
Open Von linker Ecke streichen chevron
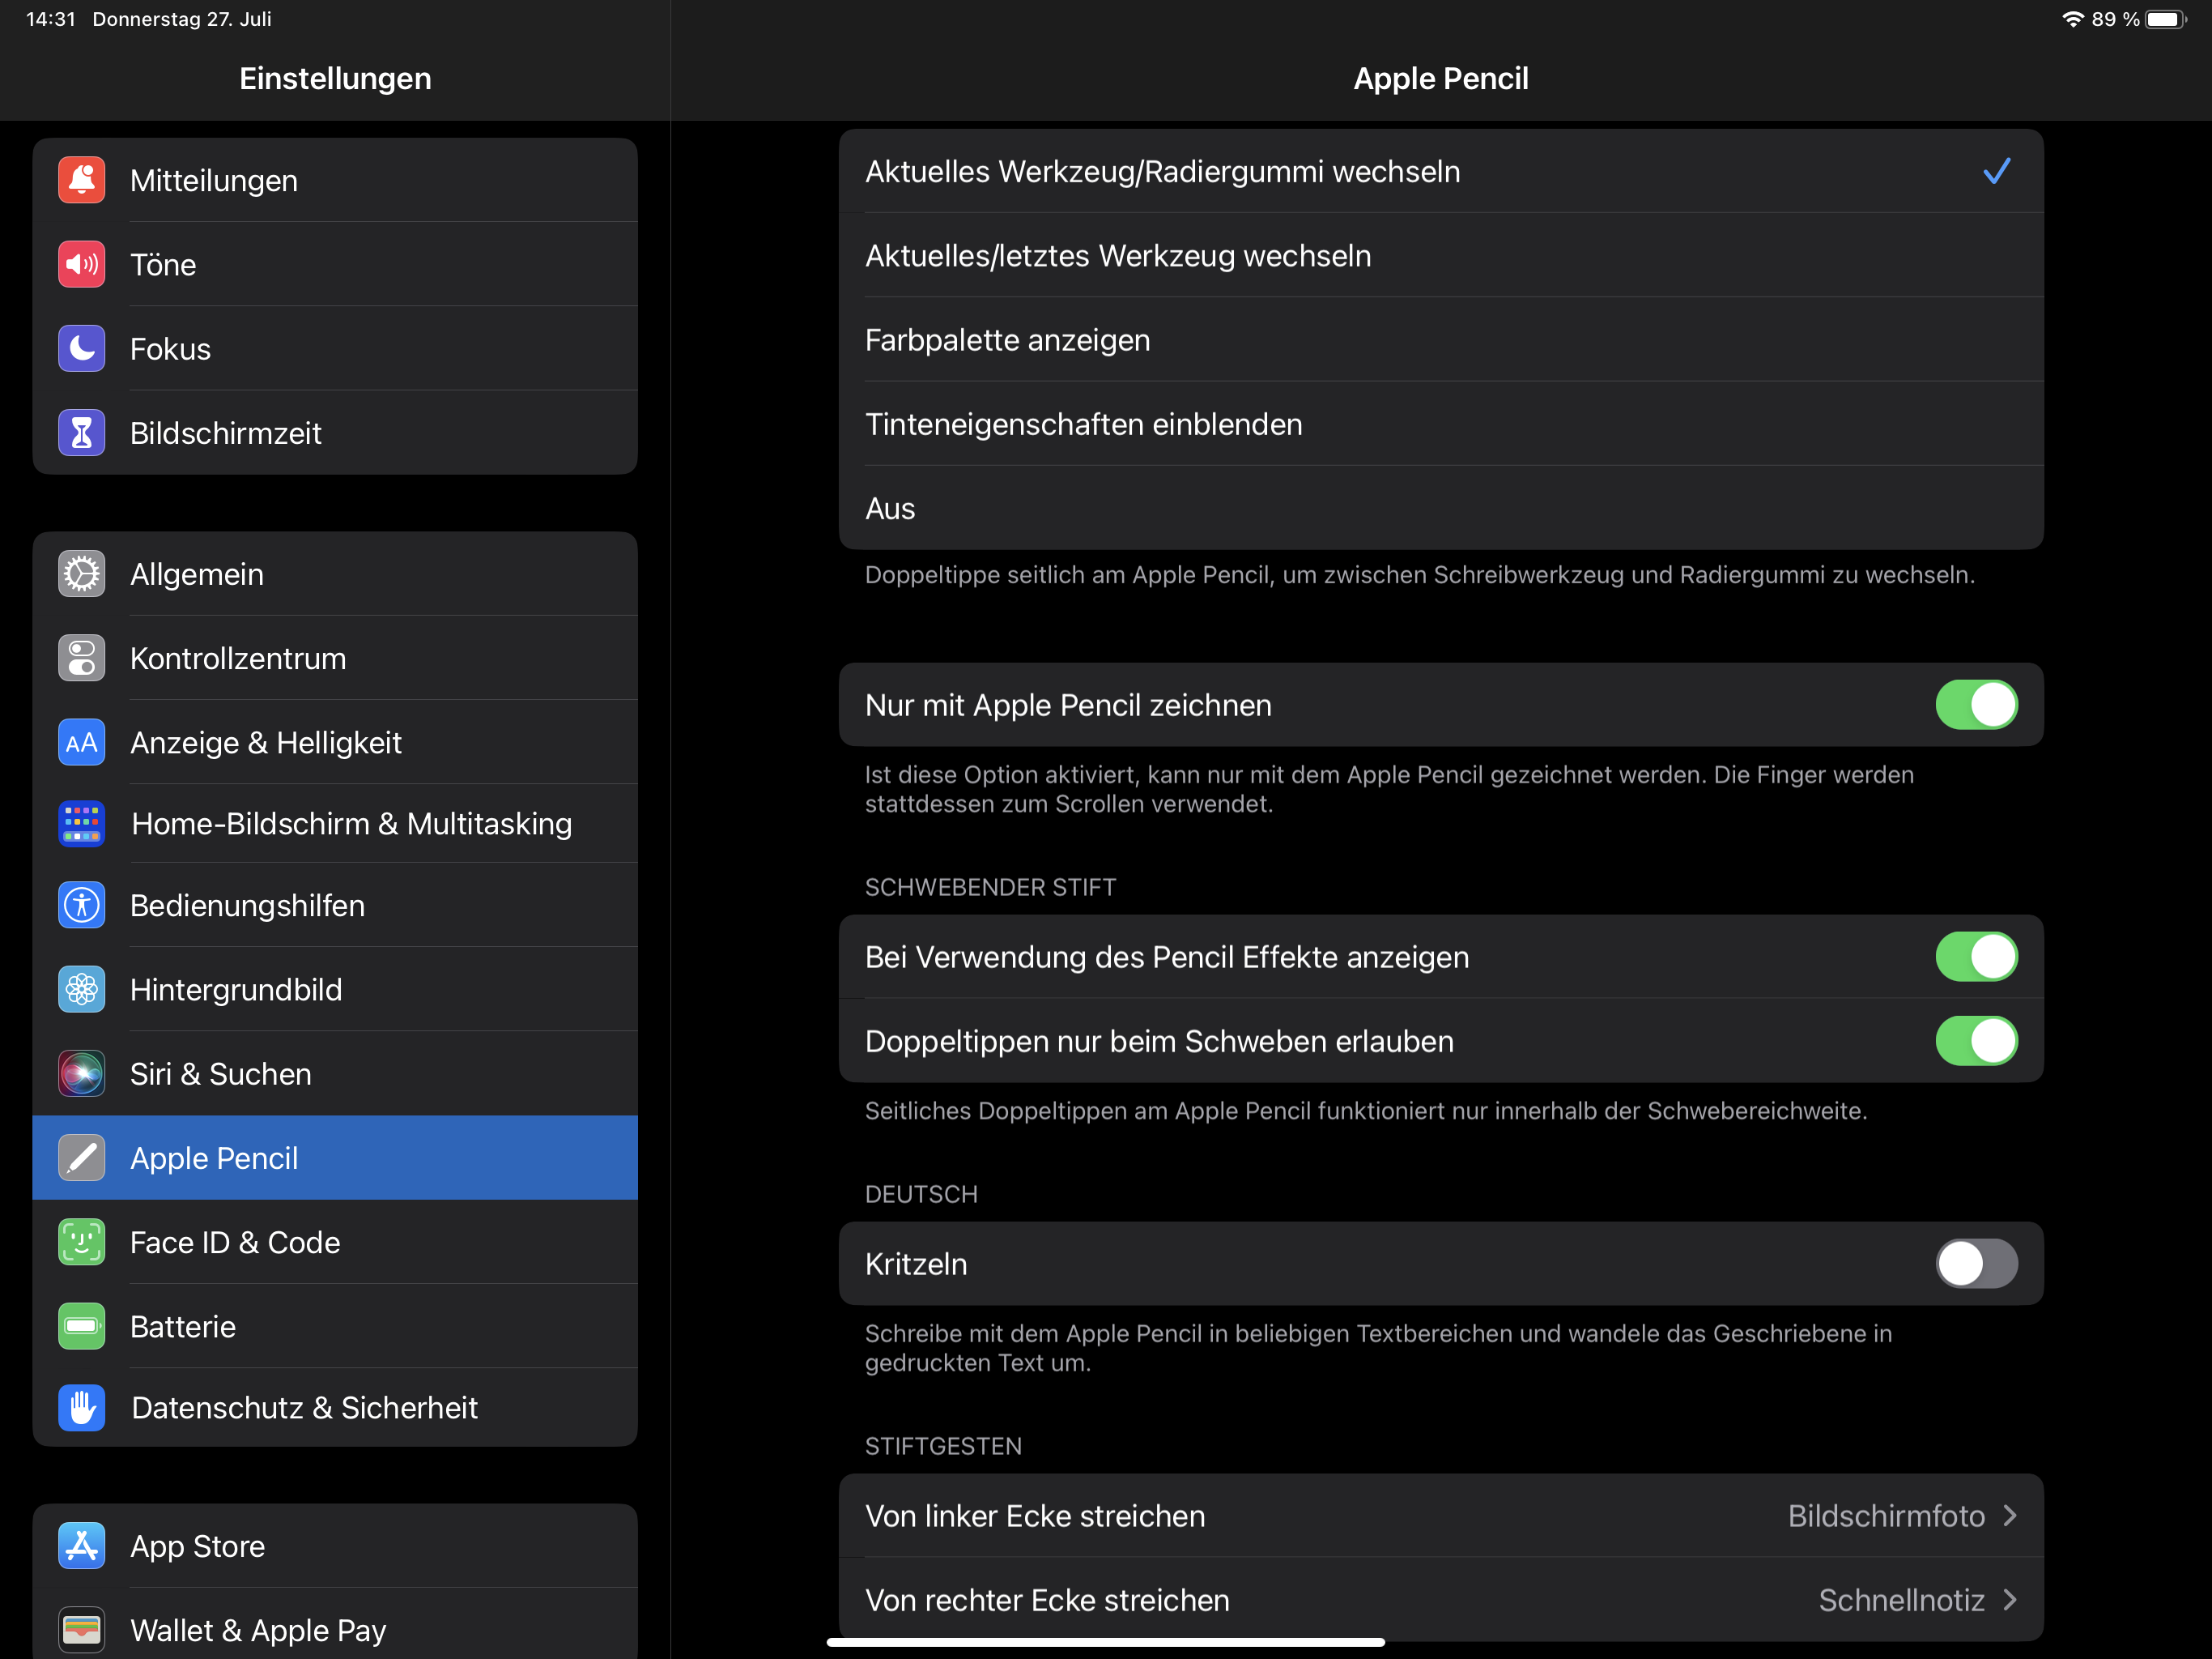(x=2010, y=1516)
